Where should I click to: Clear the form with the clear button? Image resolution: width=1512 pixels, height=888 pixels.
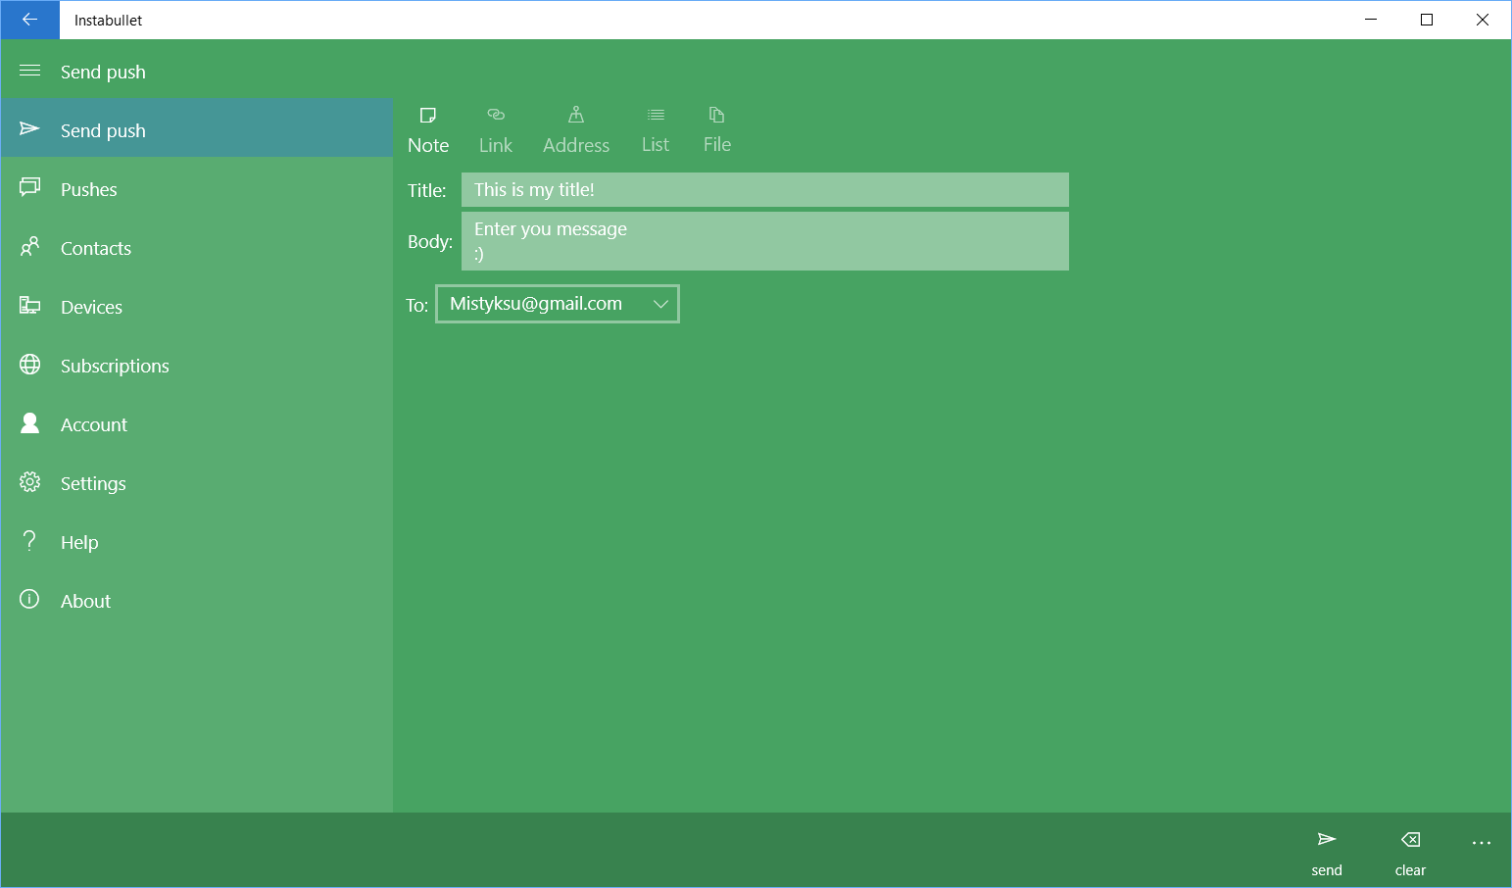1409,851
